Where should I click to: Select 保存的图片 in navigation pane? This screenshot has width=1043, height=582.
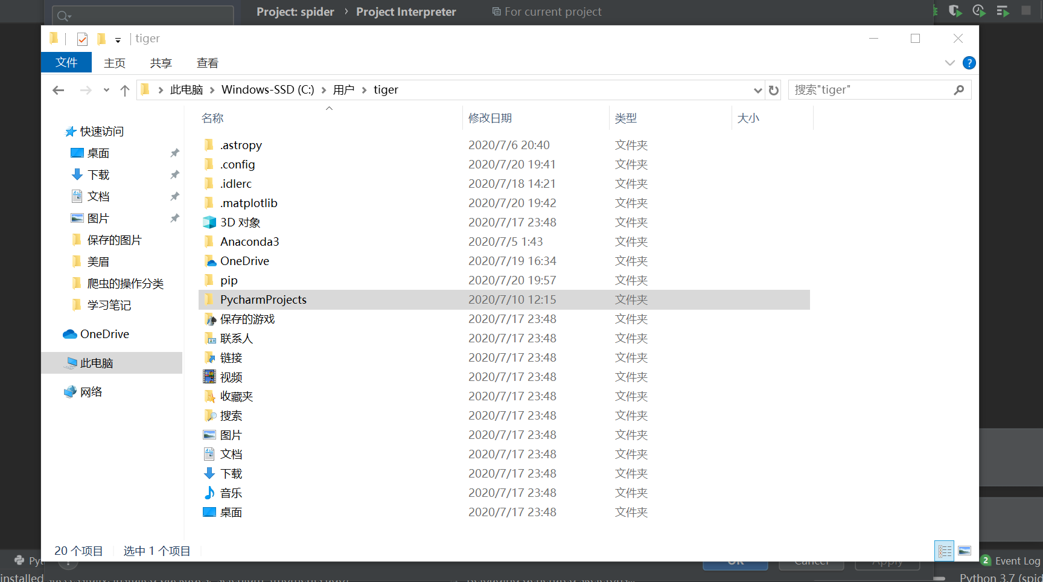point(114,240)
